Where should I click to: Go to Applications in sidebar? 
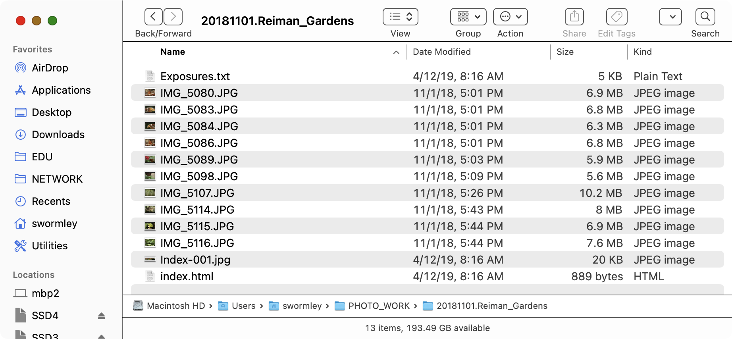61,90
